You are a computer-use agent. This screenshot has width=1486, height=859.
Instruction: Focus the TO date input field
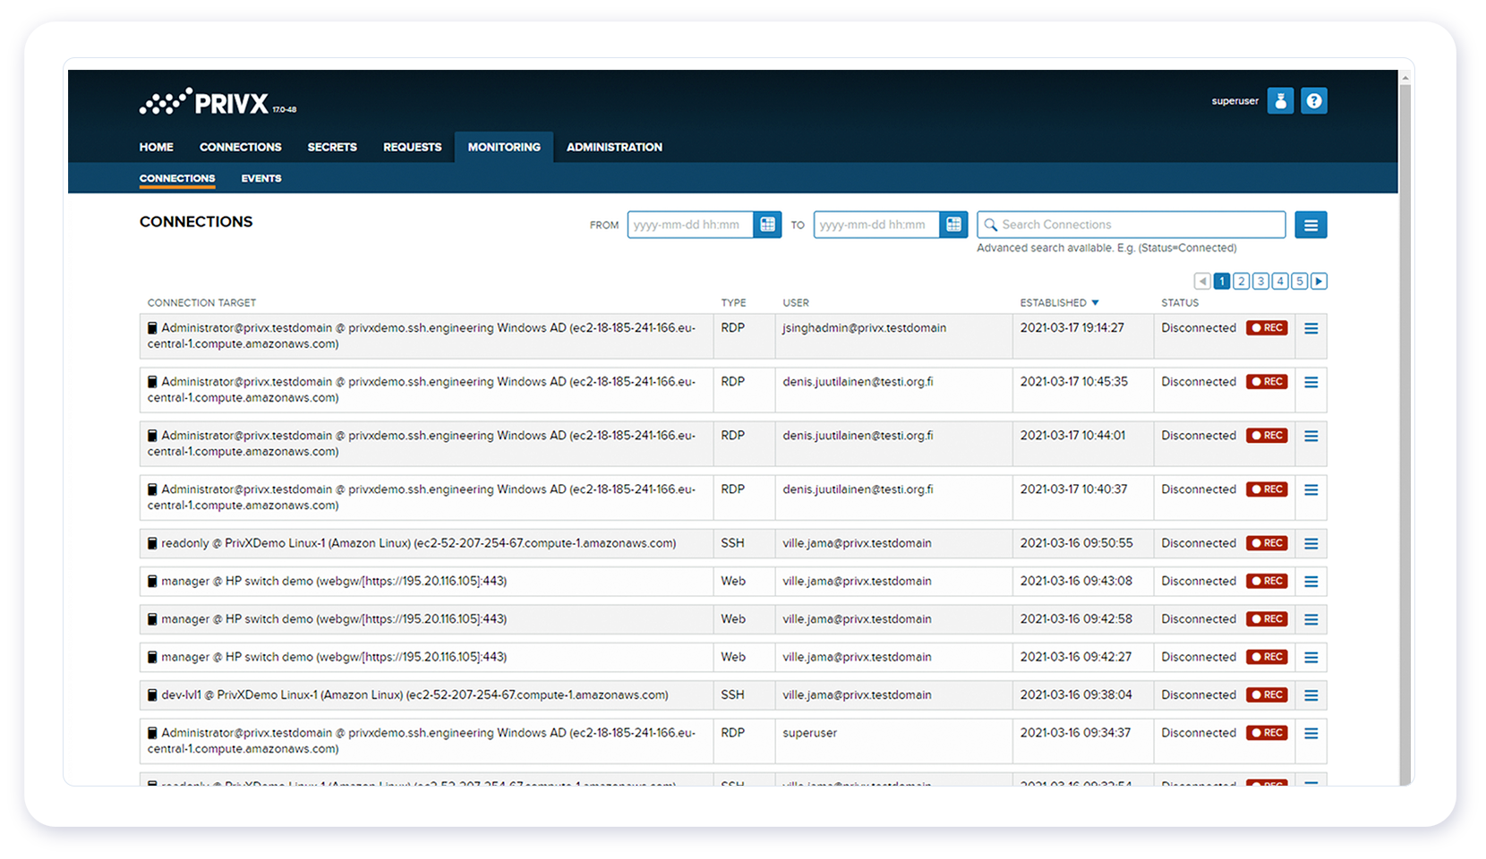pyautogui.click(x=876, y=225)
